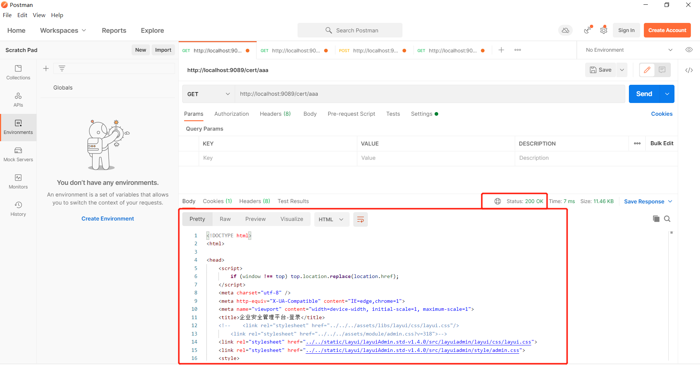Open the code snippet panel icon
Screen dimensions: 700x365
point(689,70)
